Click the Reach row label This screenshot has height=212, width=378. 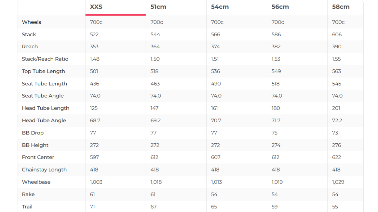point(30,47)
